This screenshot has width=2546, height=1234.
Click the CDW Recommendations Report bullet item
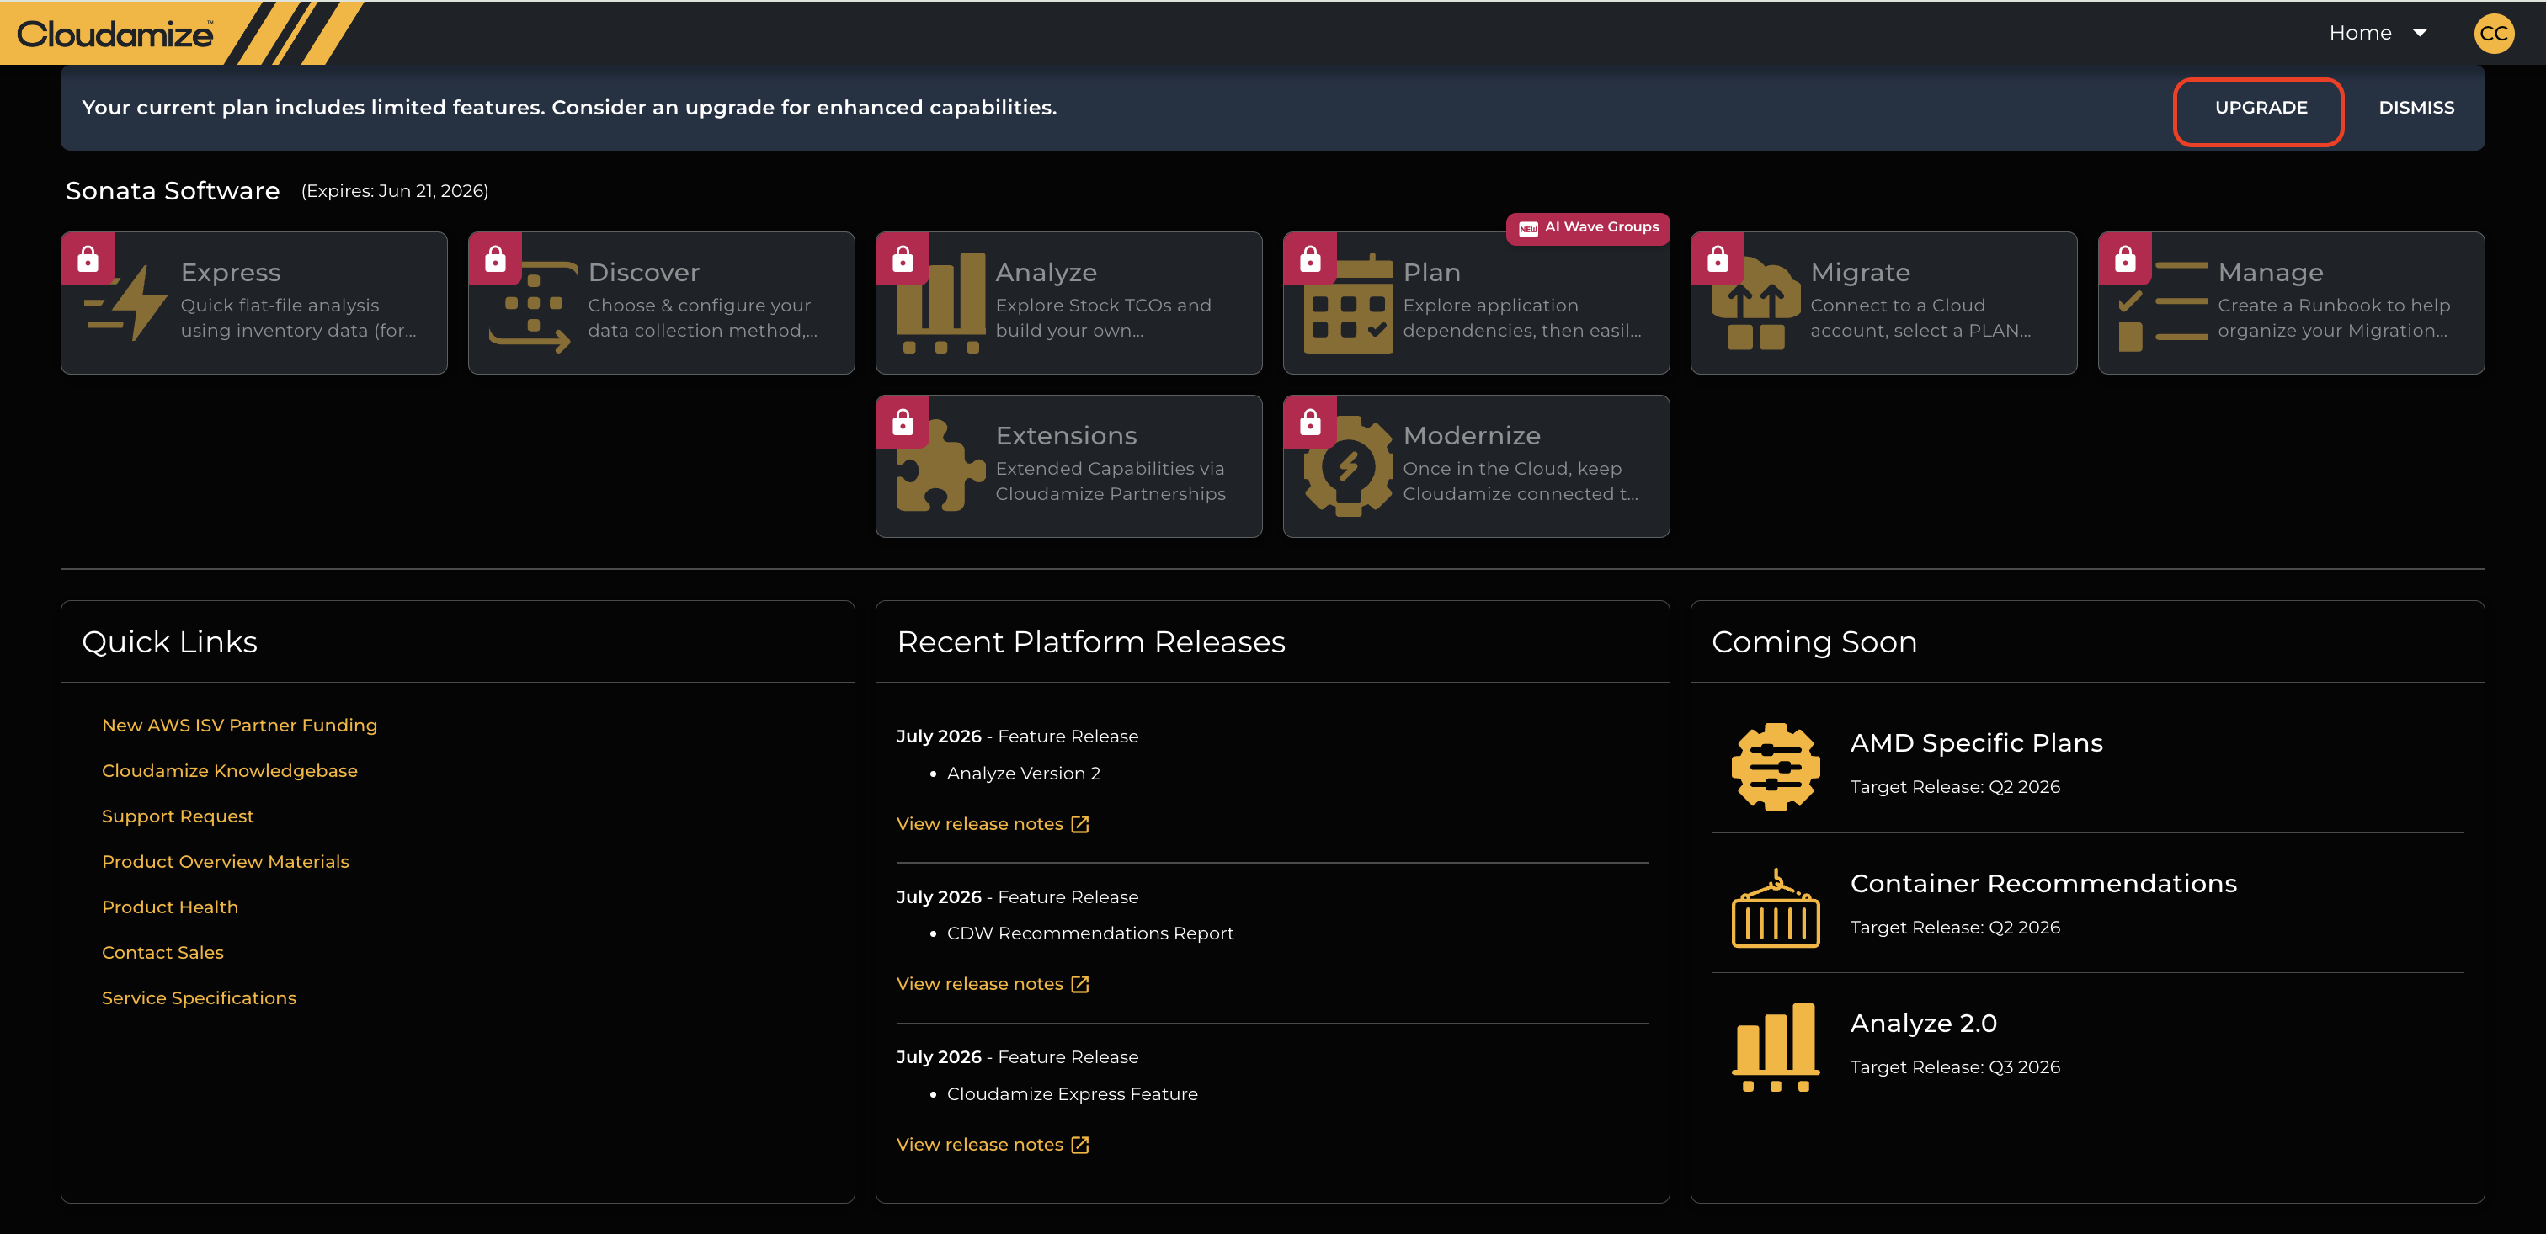(x=1090, y=933)
